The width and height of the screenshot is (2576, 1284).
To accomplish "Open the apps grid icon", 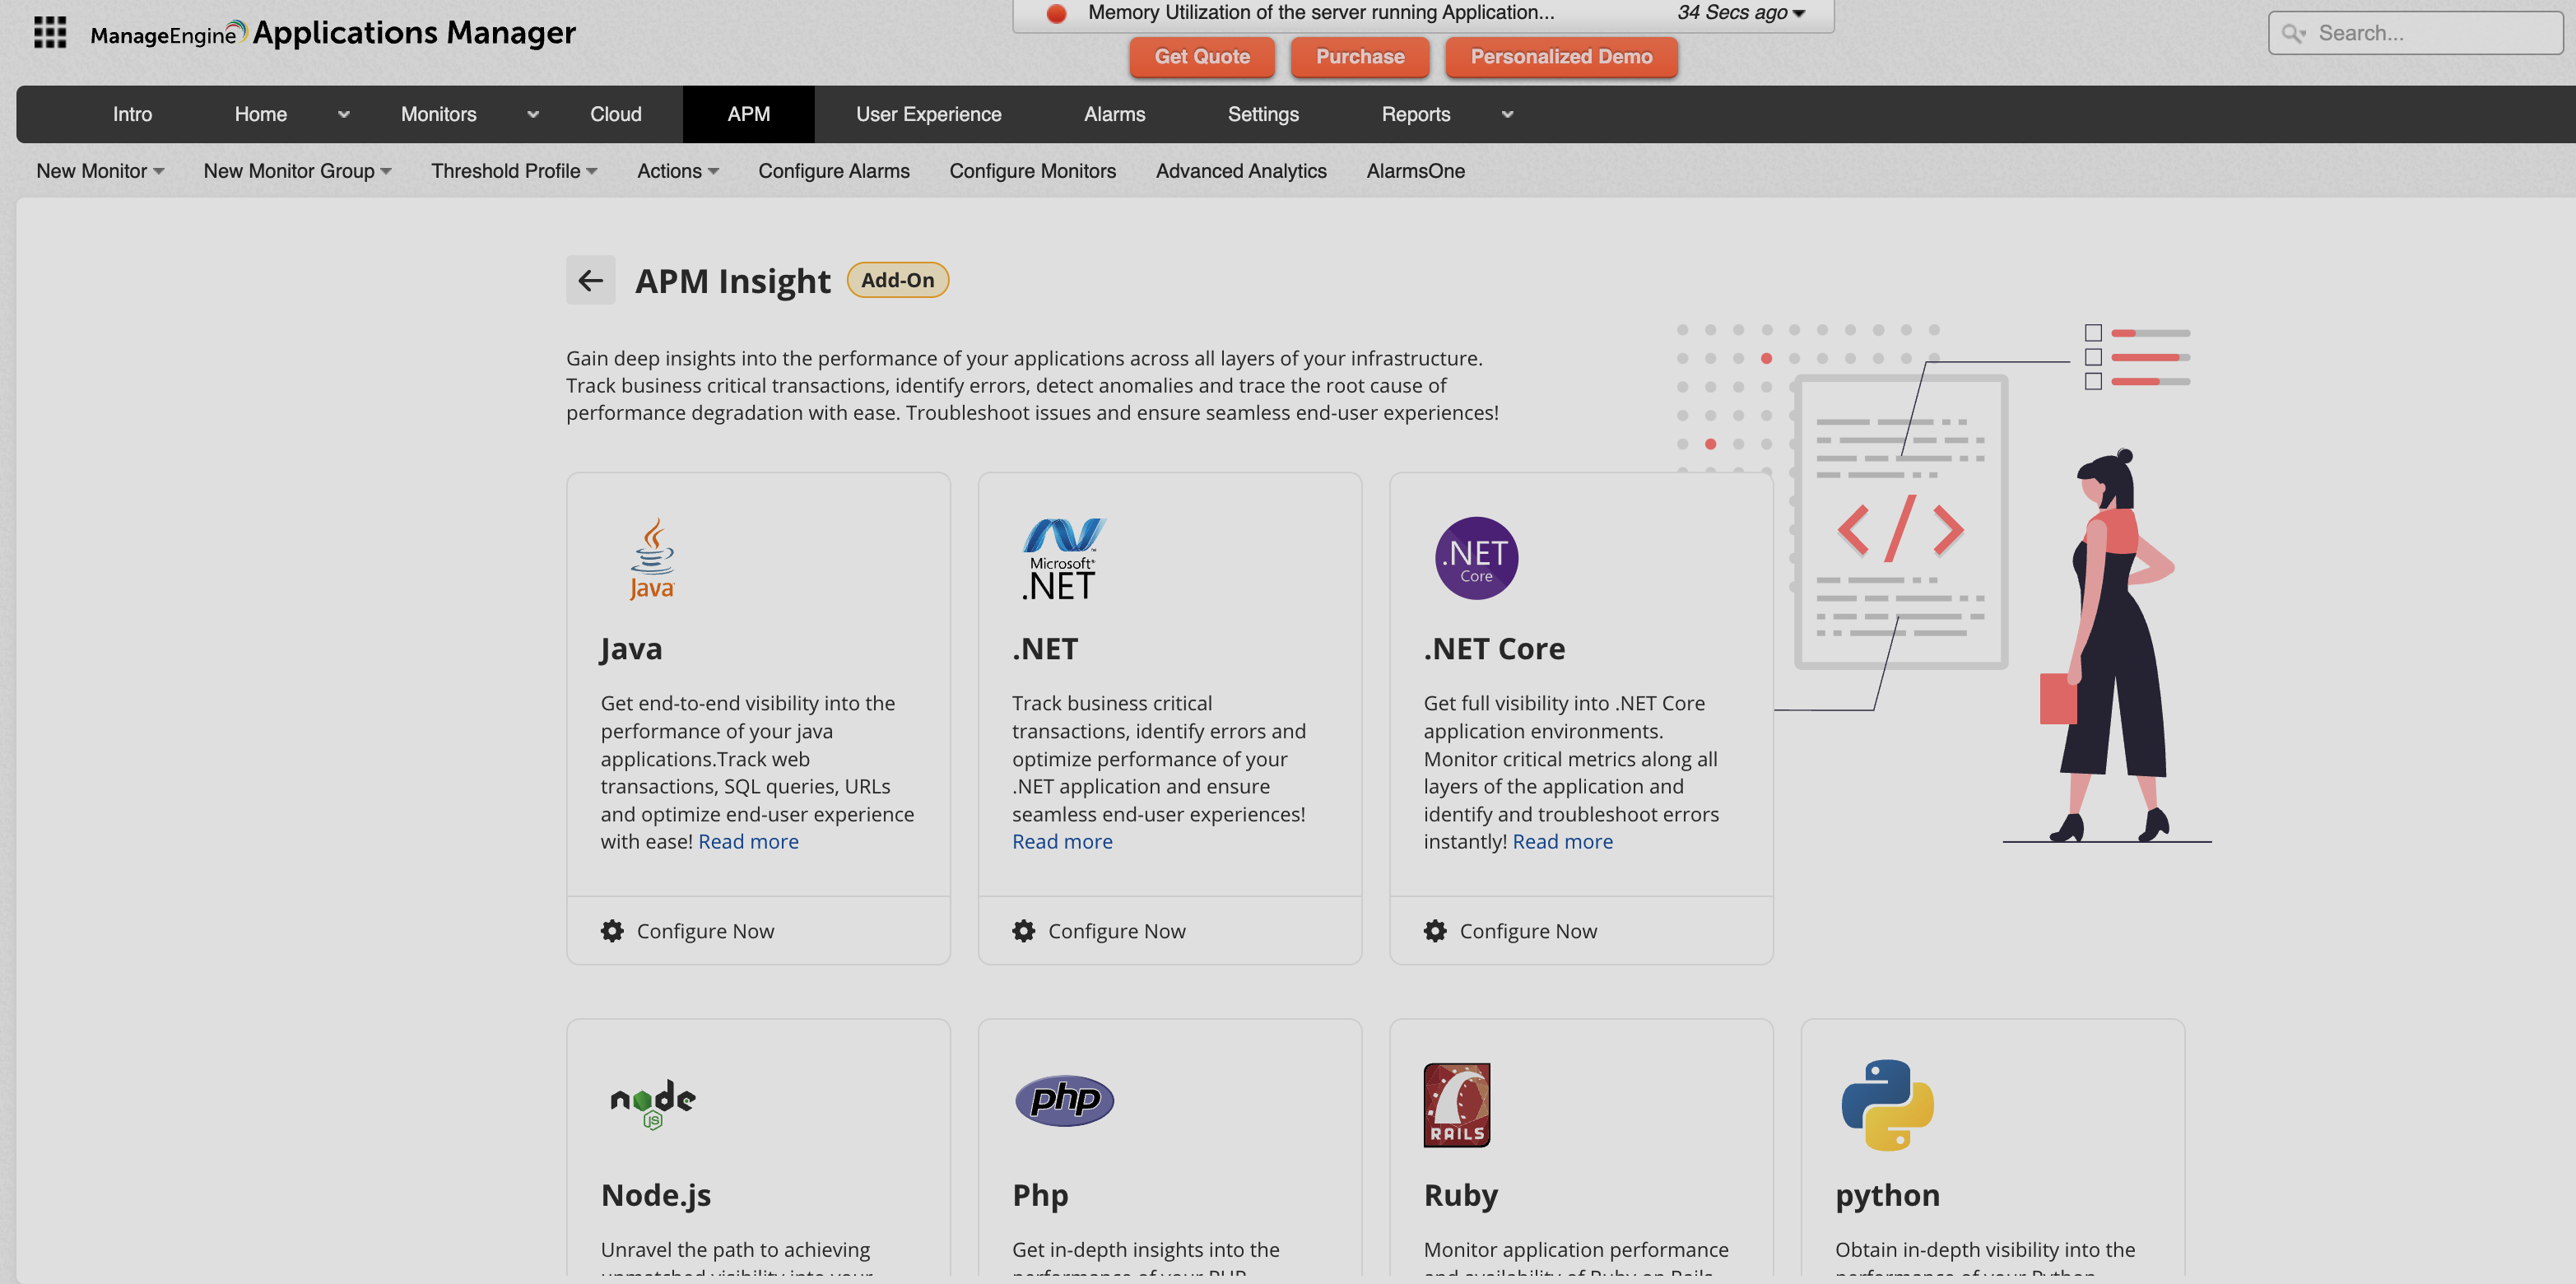I will pos(50,32).
